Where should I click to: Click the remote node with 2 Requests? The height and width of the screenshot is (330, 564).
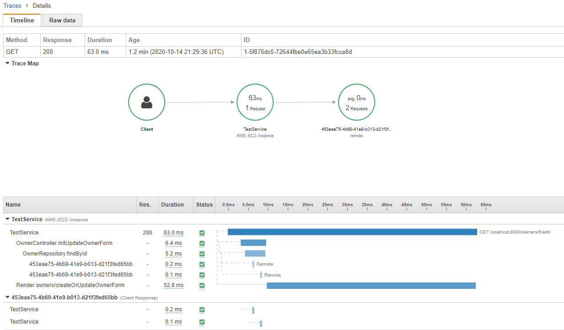(356, 102)
